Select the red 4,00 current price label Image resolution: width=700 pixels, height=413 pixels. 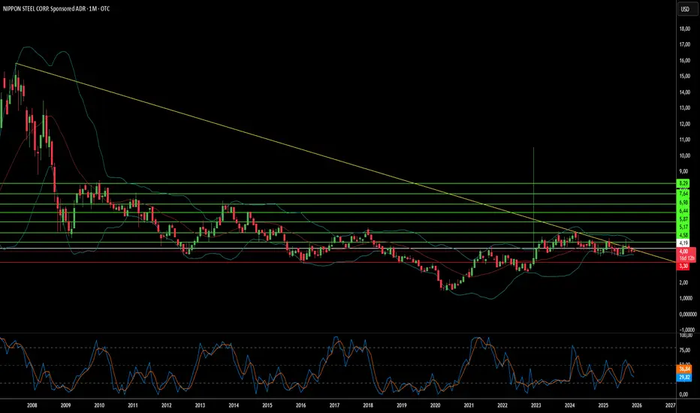(683, 252)
